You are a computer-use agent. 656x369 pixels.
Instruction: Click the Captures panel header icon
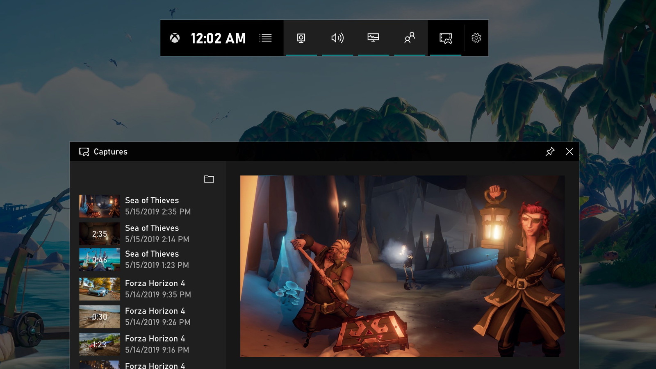click(85, 151)
